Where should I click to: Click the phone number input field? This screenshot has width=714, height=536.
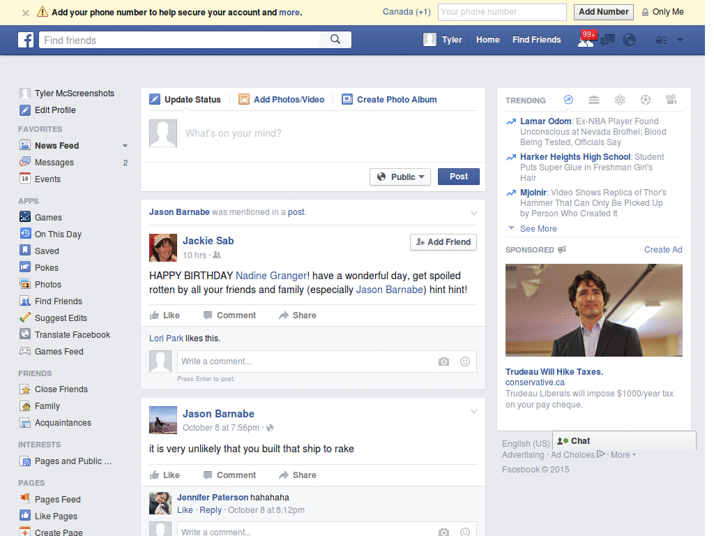502,12
